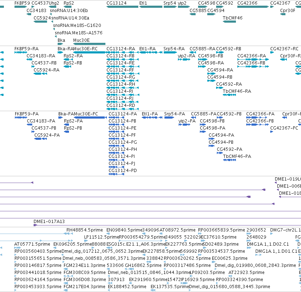The height and width of the screenshot is (292, 301).
Task: Click the CG34183 gene label
Action: 36,10
